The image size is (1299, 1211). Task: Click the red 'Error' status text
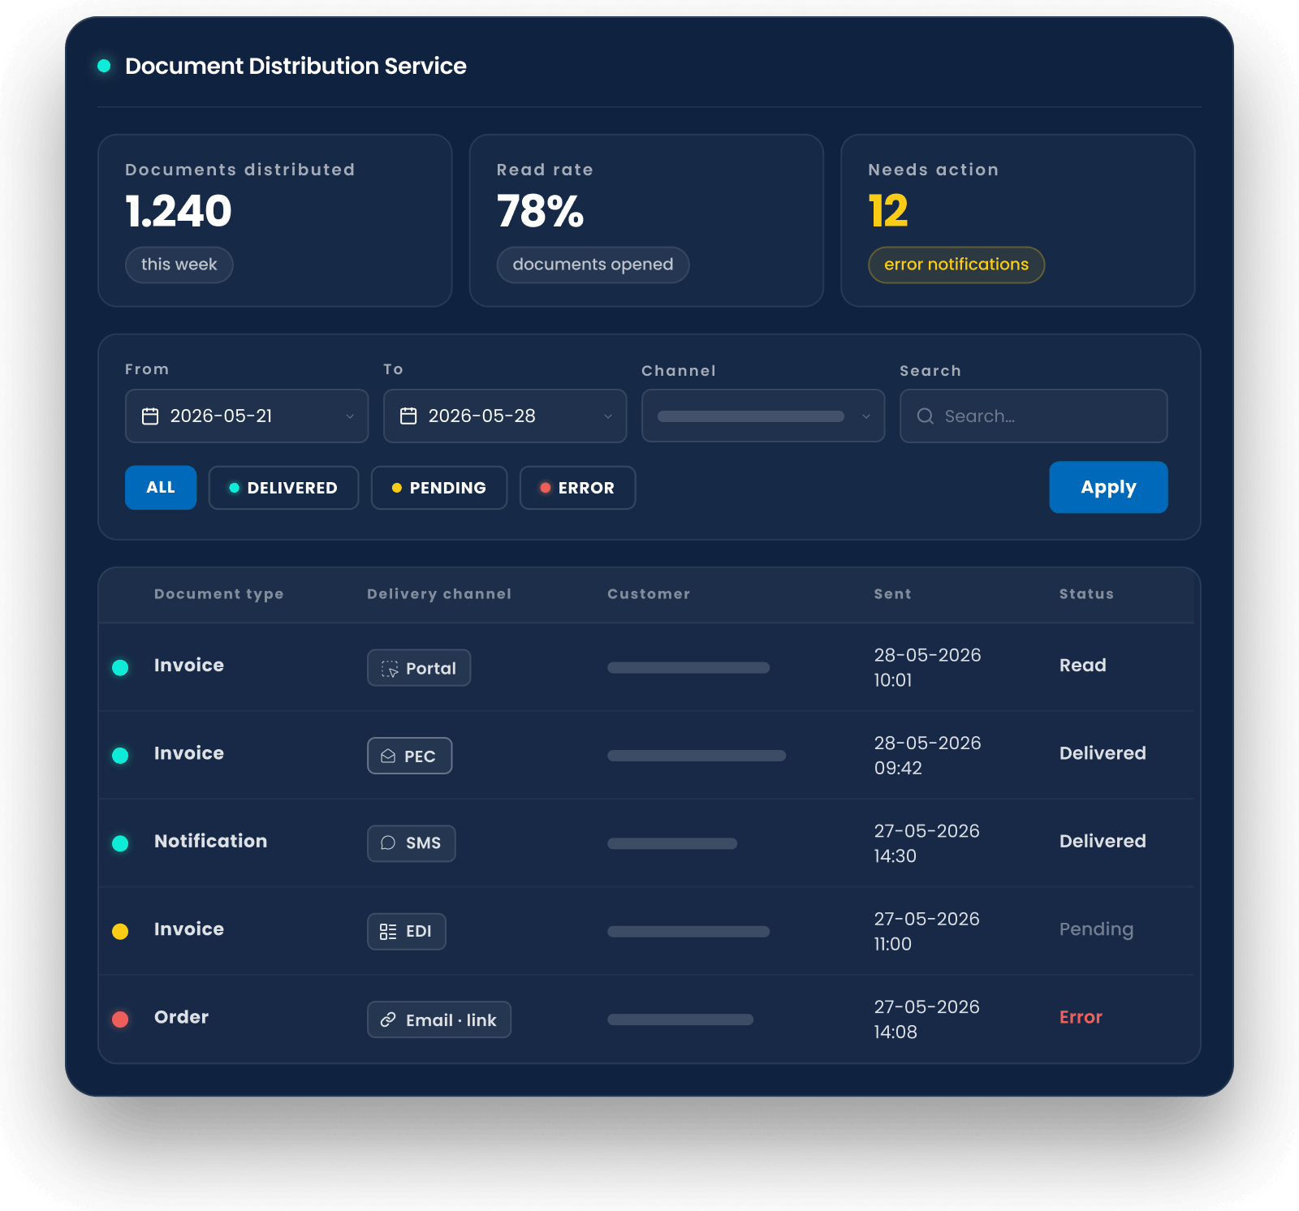click(1081, 1018)
